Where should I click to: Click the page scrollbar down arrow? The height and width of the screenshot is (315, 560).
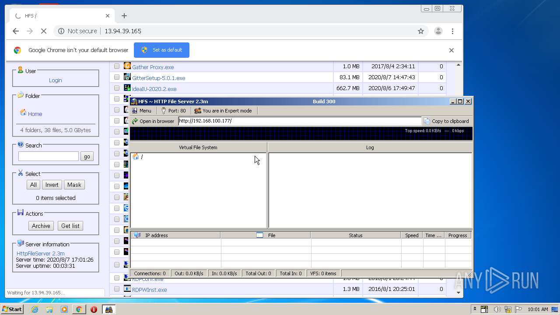click(458, 293)
